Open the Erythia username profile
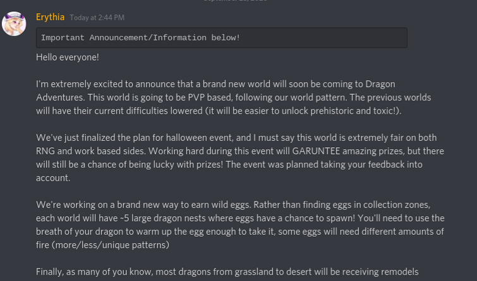The height and width of the screenshot is (281, 477). click(x=51, y=17)
